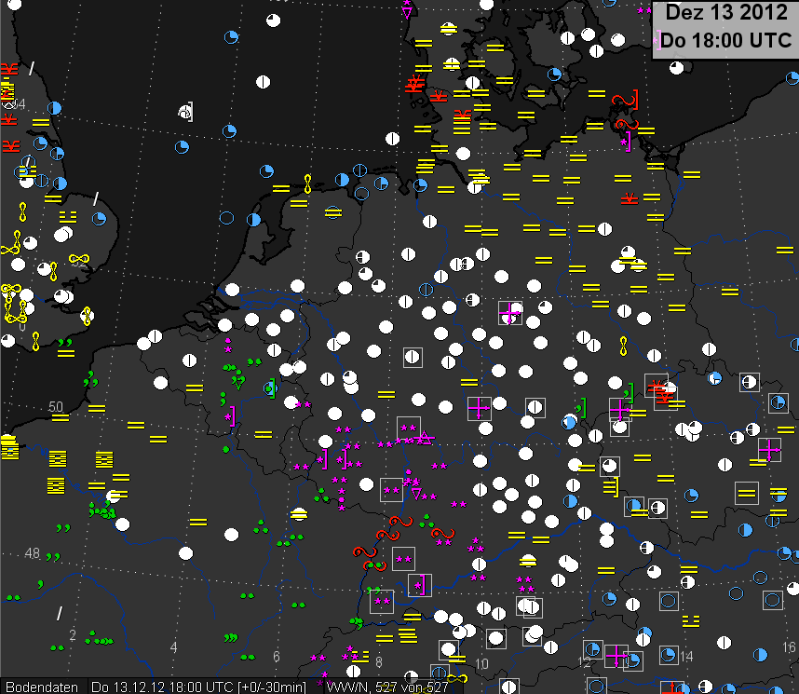
Task: Click 'WW/N, 527 von 527' status entry
Action: (x=386, y=687)
